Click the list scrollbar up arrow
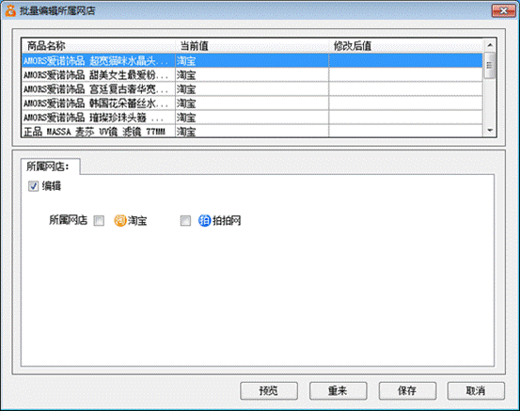Image resolution: width=520 pixels, height=411 pixels. coord(490,45)
